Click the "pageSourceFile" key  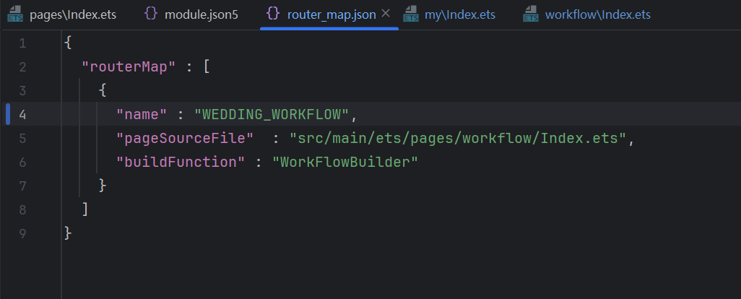[x=185, y=138]
